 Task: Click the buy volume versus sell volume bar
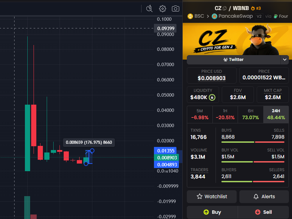[x=252, y=162]
